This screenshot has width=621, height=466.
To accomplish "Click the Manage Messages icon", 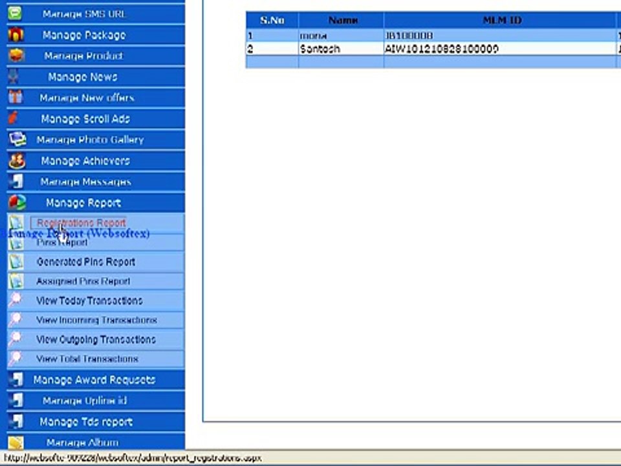I will [16, 181].
